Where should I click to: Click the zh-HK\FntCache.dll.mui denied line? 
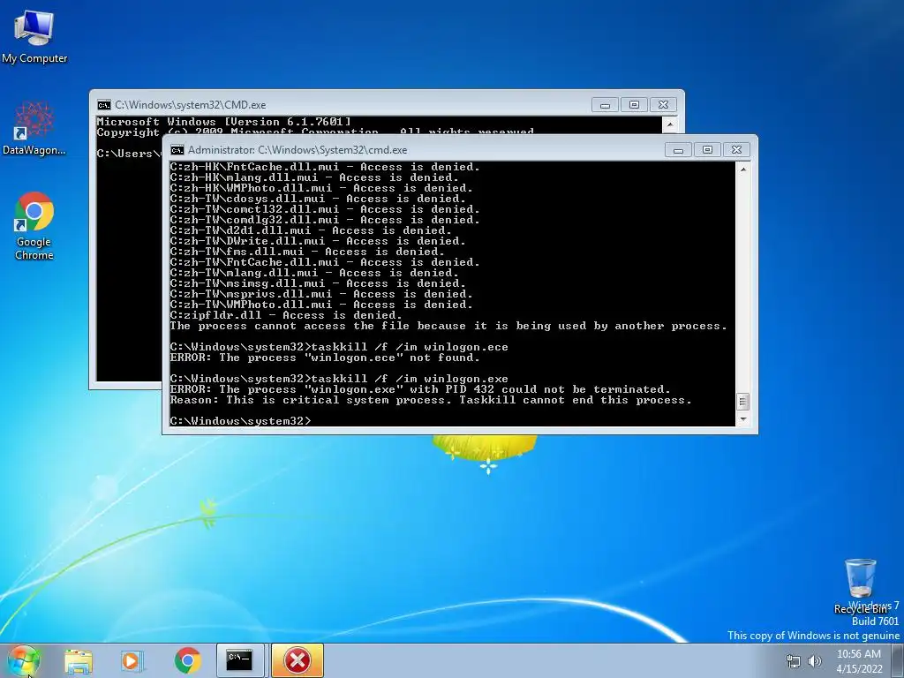[x=325, y=167]
